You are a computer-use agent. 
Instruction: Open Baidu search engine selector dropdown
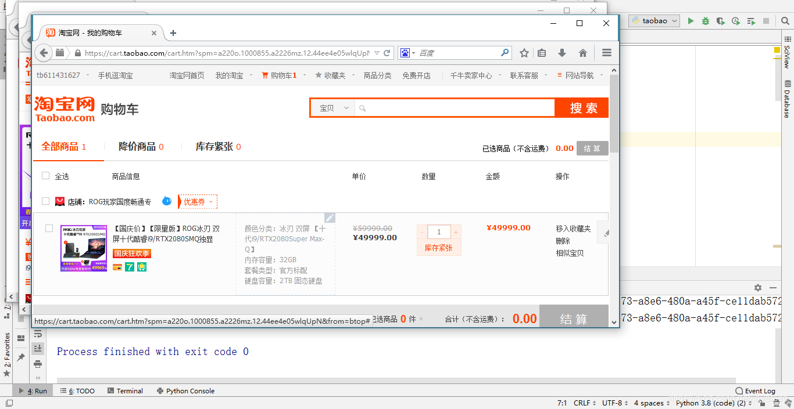pyautogui.click(x=407, y=53)
